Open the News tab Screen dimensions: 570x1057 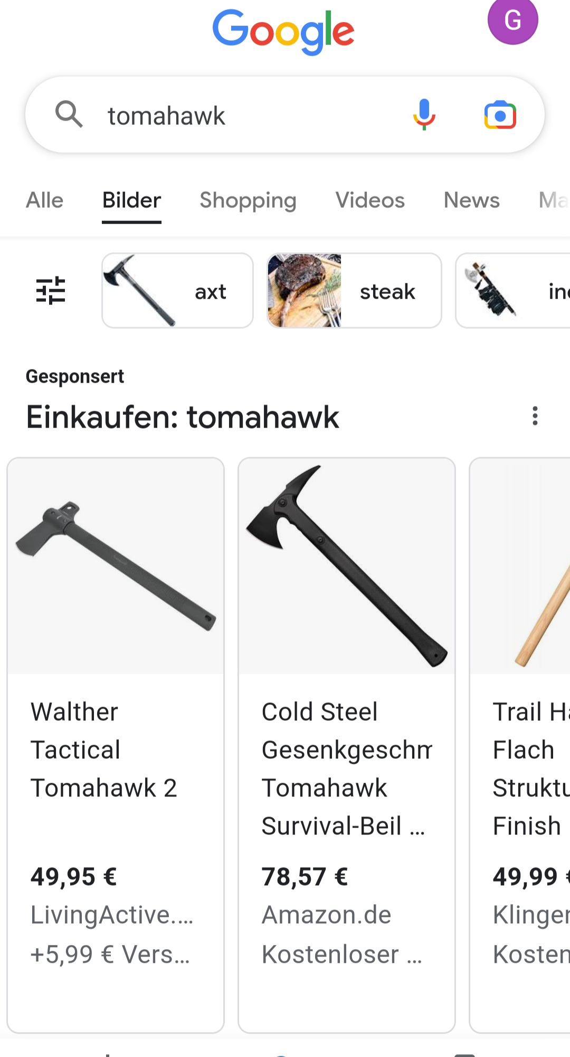coord(472,201)
